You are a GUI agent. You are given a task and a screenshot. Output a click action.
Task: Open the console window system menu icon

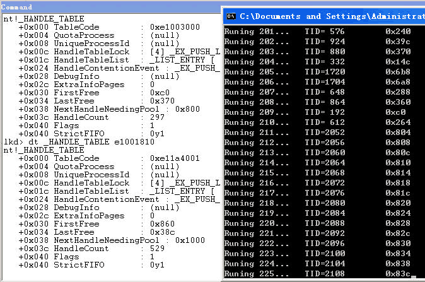(231, 16)
